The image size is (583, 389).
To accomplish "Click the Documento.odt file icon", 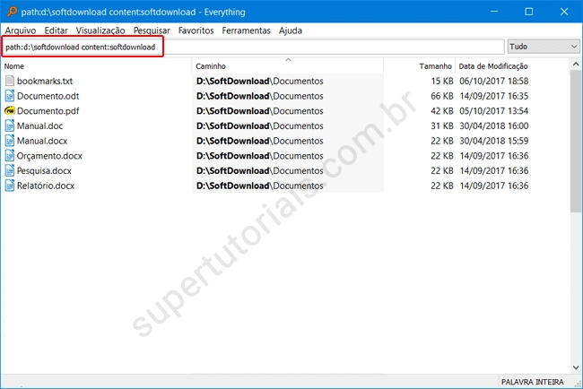I will pos(10,96).
